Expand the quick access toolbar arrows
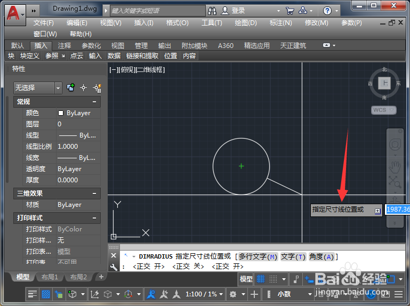 tap(34, 11)
